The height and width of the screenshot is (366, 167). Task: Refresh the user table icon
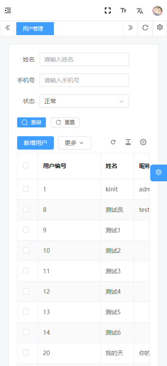113,142
